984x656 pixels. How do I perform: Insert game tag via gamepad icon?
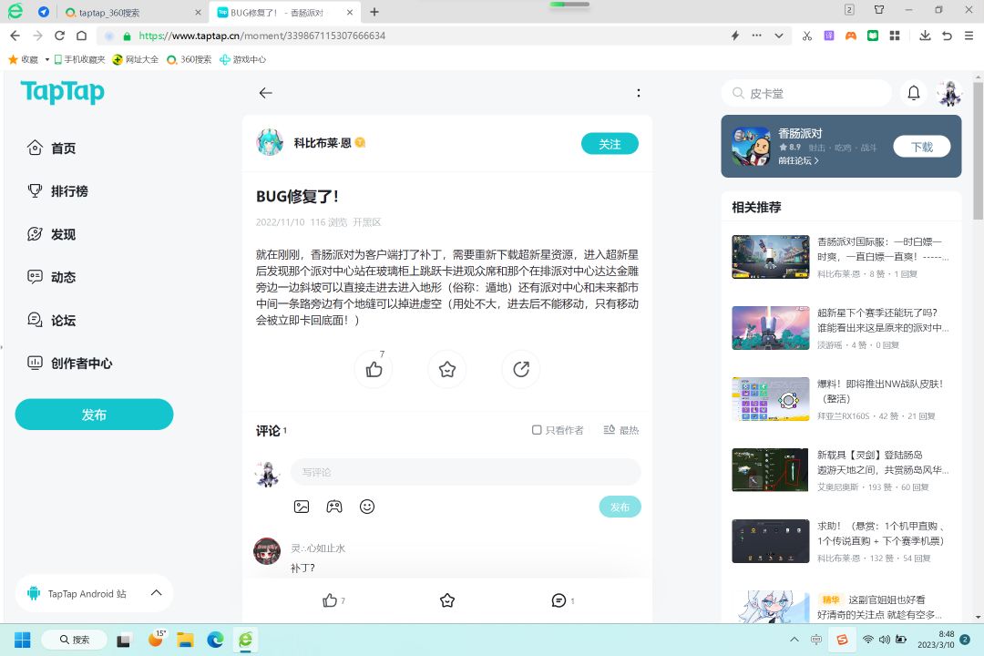pos(334,507)
